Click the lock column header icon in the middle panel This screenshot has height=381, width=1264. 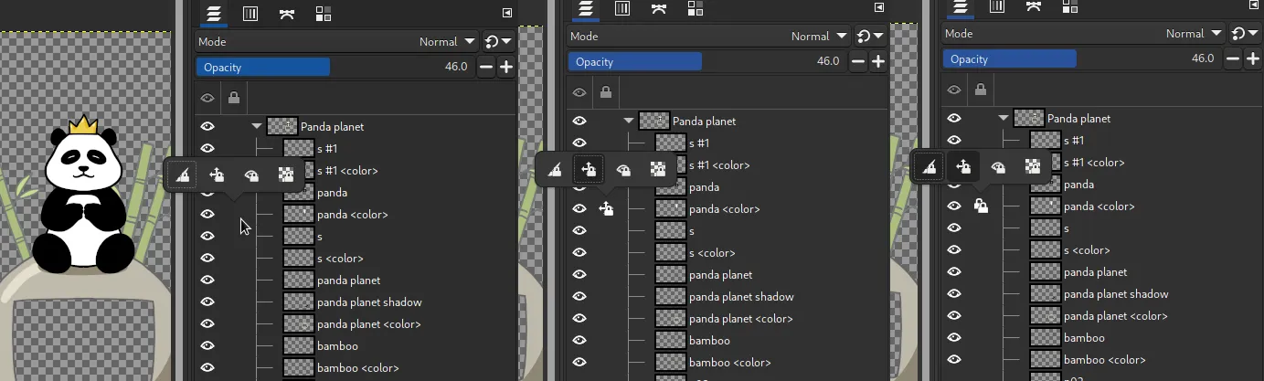tap(606, 91)
